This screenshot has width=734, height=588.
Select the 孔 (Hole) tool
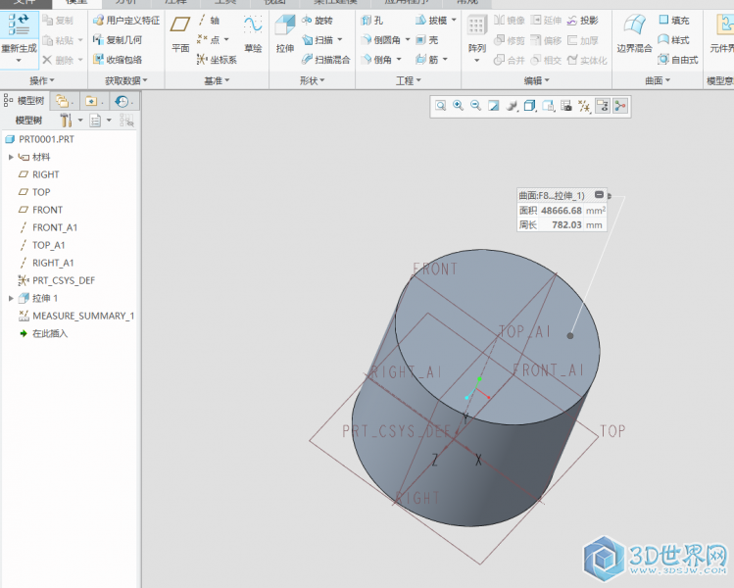pyautogui.click(x=372, y=21)
